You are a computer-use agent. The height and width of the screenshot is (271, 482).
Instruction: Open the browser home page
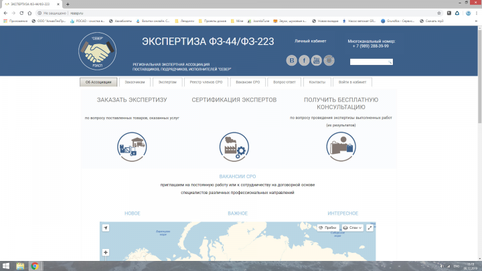click(29, 13)
